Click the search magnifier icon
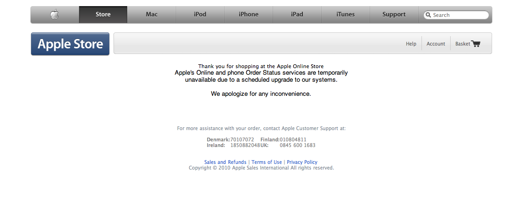The image size is (518, 201). [429, 15]
